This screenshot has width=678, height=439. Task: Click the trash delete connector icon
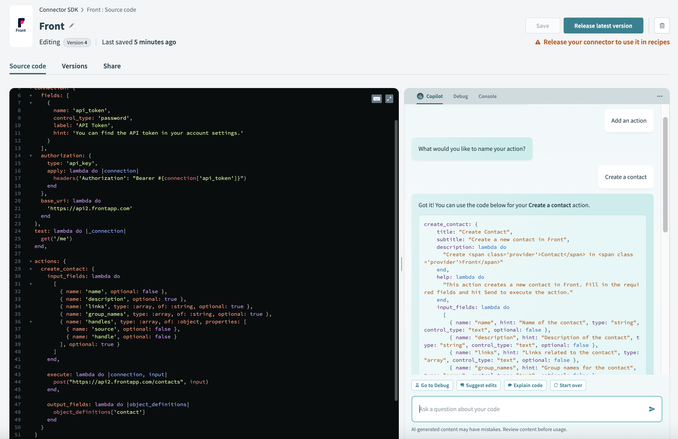tap(662, 26)
